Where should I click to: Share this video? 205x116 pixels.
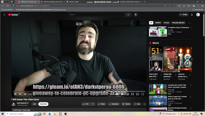[101, 104]
